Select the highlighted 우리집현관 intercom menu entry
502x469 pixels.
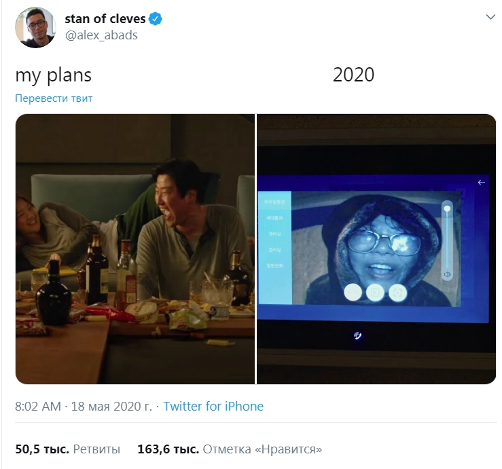click(274, 201)
